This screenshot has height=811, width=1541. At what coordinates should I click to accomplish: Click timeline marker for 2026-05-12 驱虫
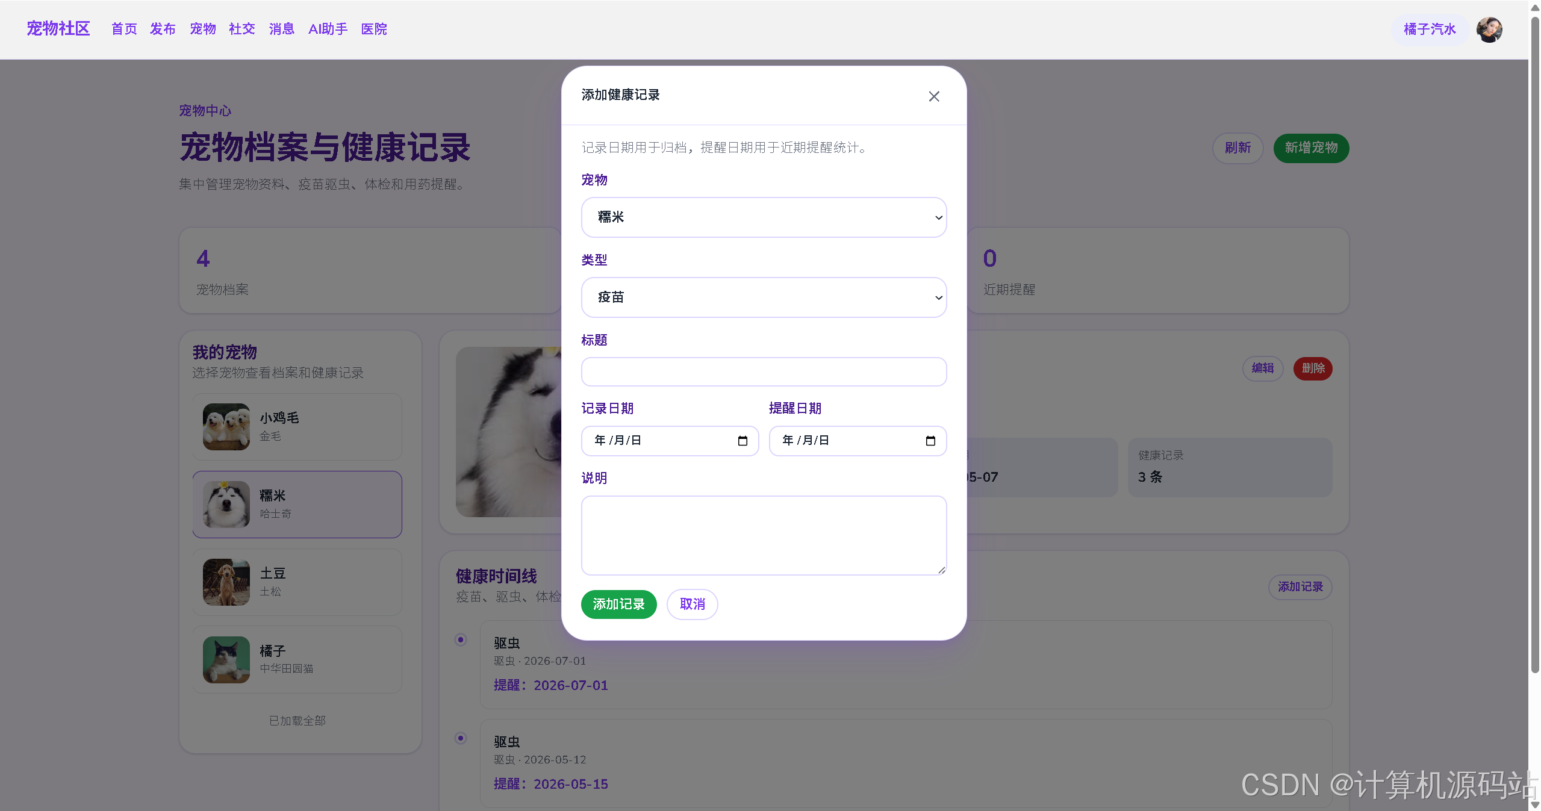[461, 738]
